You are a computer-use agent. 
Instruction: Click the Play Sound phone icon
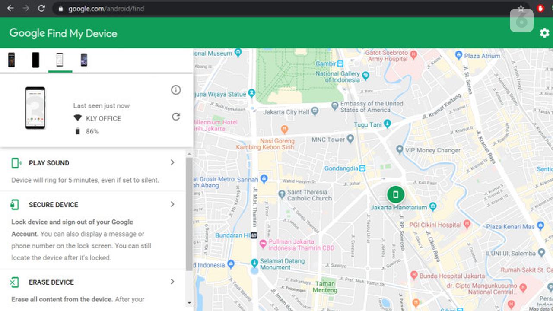pyautogui.click(x=16, y=163)
